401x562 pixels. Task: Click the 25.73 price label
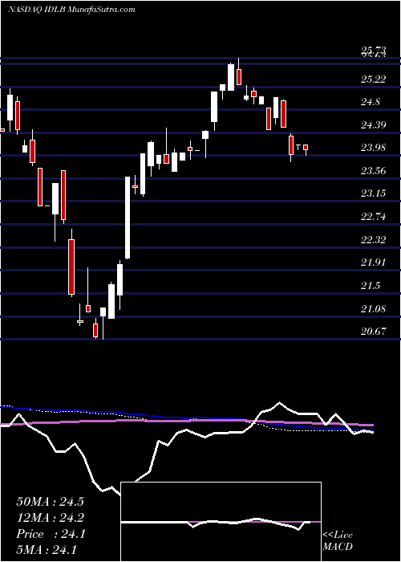coord(374,51)
